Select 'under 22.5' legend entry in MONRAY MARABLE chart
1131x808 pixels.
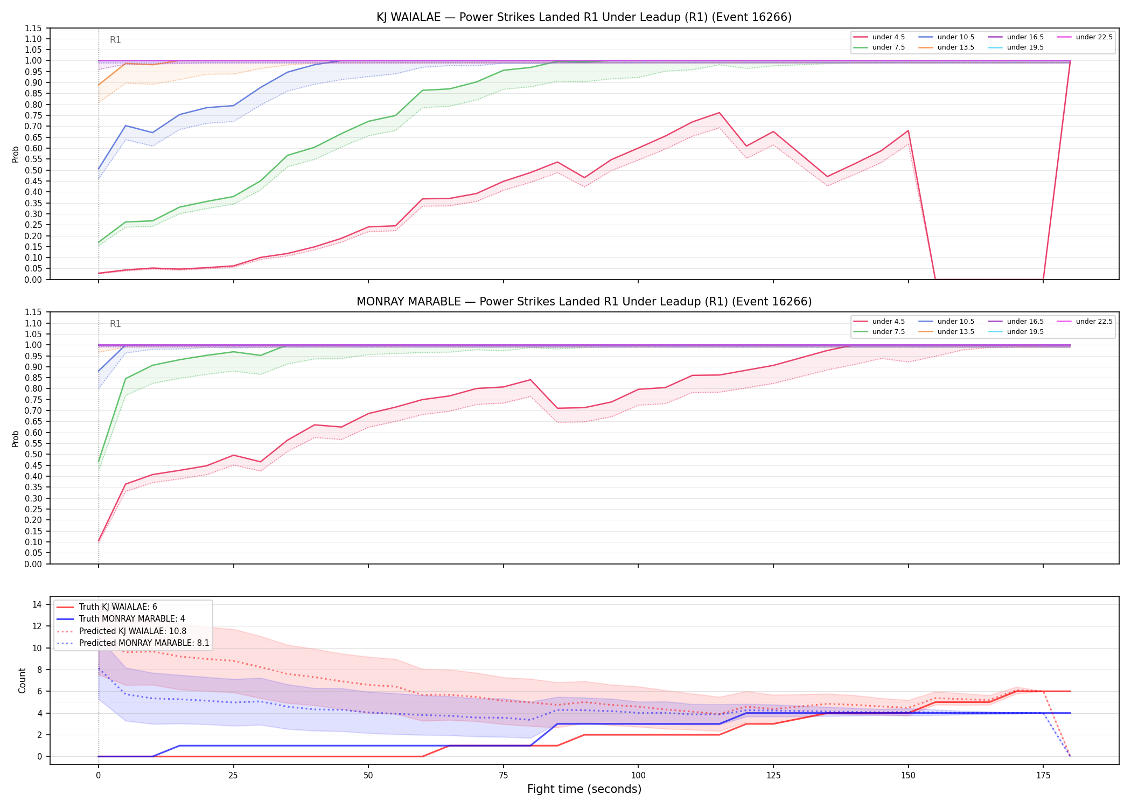coord(1085,322)
